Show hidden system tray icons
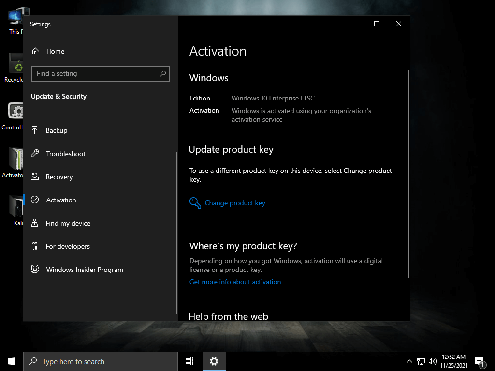Screen dimensions: 495x371 click(409, 361)
